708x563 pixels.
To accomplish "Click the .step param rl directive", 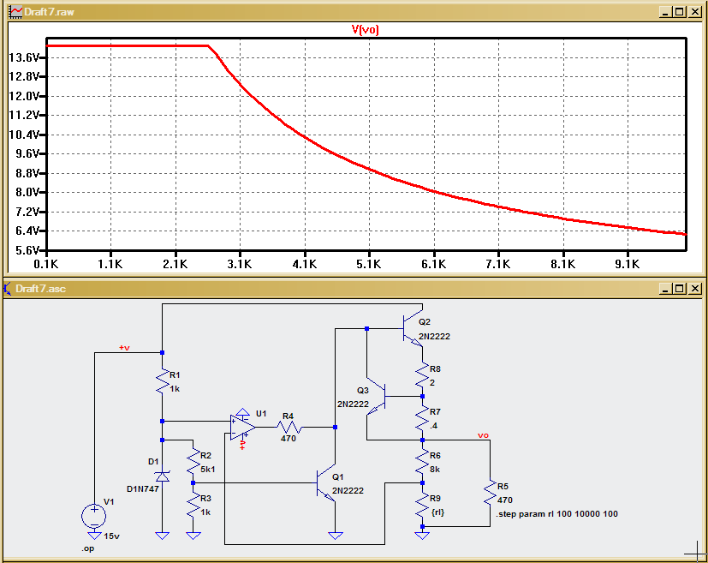I will coord(556,514).
